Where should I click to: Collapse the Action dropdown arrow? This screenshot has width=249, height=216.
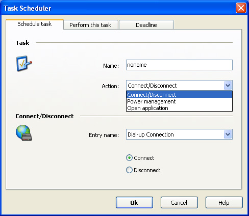coord(228,86)
